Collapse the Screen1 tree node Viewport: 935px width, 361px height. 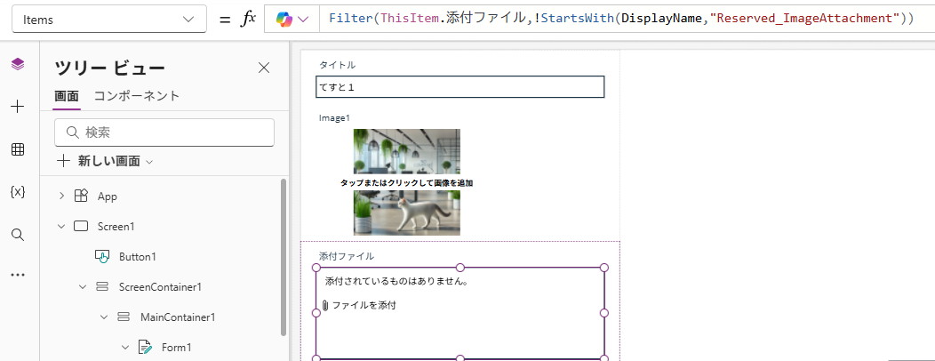[x=61, y=226]
